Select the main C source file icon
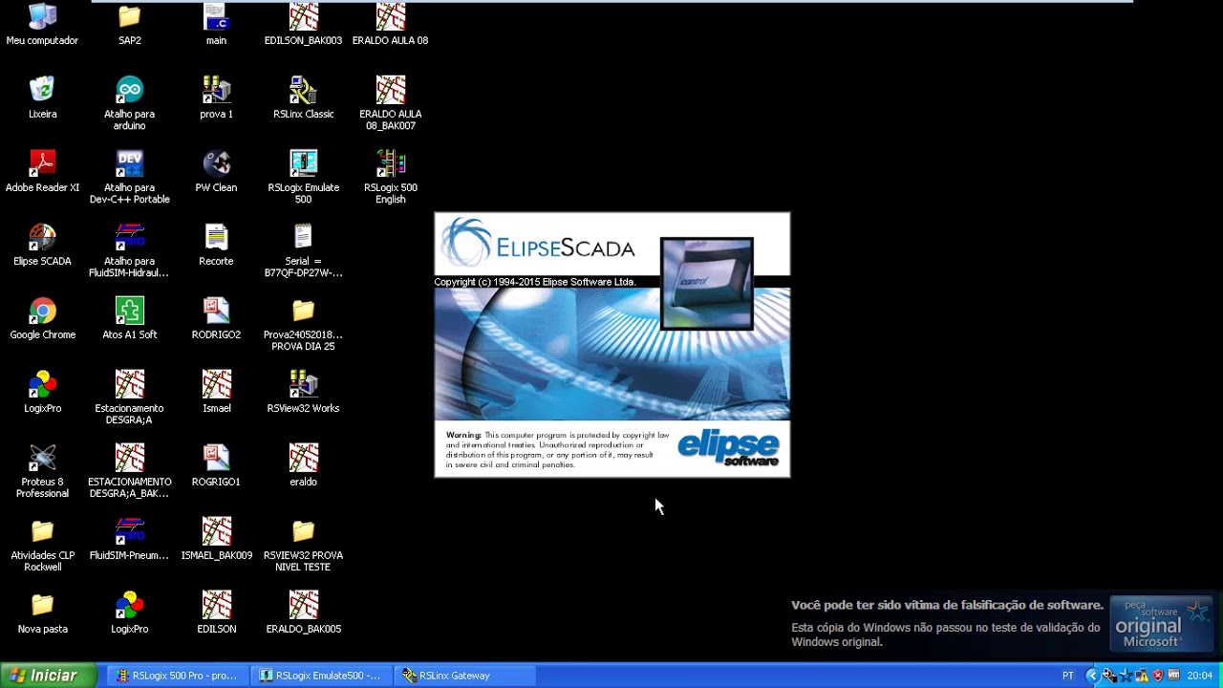 pyautogui.click(x=217, y=24)
